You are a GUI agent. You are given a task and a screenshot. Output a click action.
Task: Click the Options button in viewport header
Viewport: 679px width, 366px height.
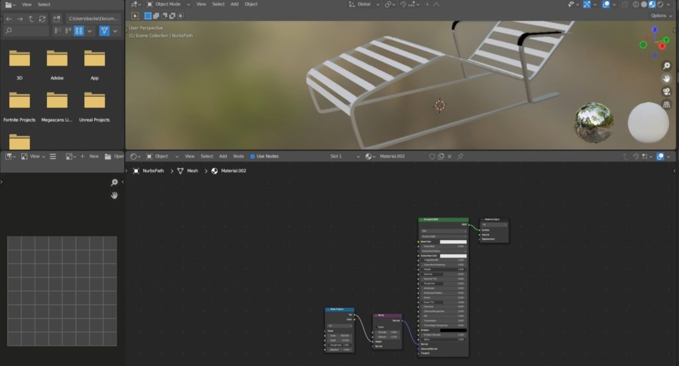tap(660, 15)
